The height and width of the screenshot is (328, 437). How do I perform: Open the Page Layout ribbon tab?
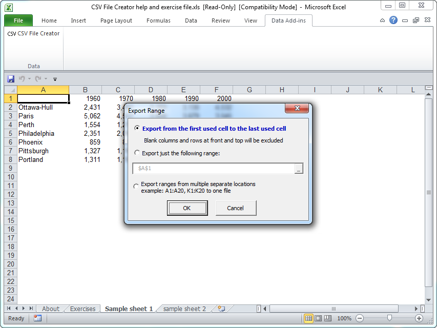116,20
